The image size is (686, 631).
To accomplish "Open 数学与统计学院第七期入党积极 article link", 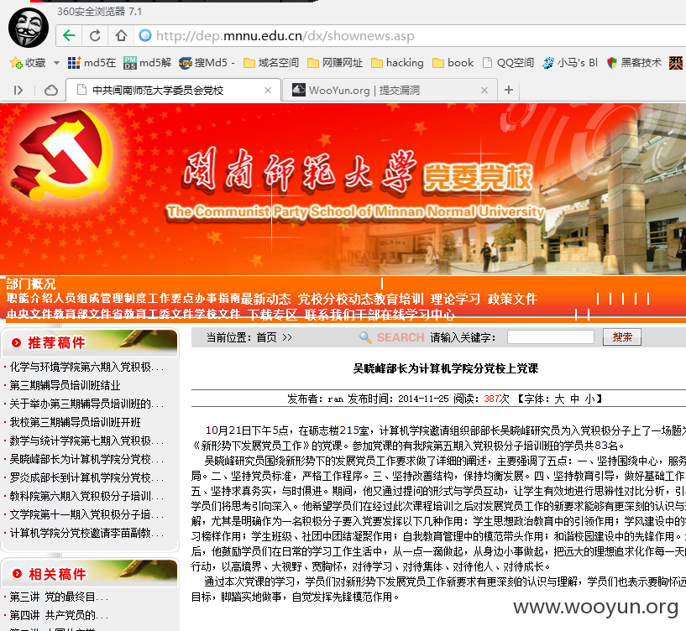I will 86,441.
